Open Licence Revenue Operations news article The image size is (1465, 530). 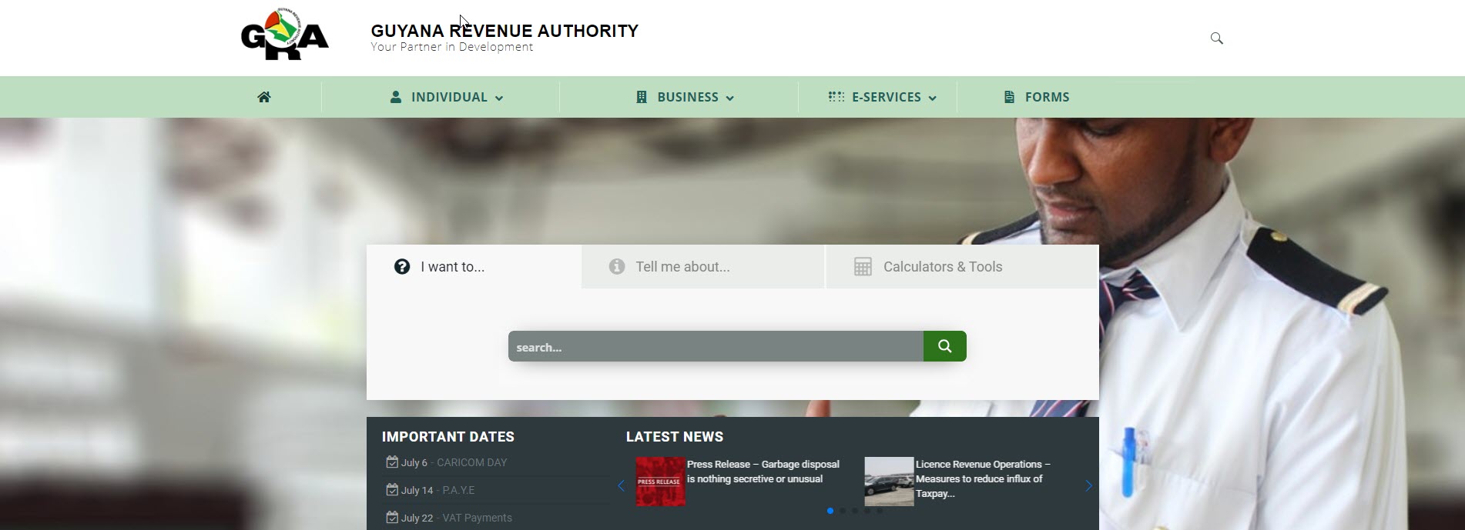982,478
